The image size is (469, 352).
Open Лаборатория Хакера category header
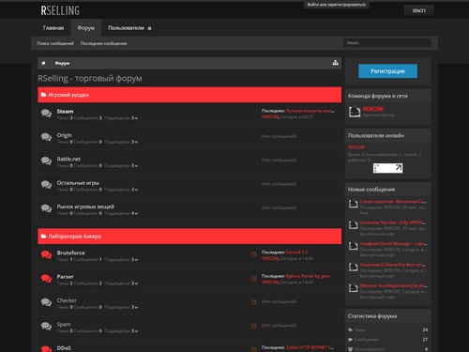(74, 237)
